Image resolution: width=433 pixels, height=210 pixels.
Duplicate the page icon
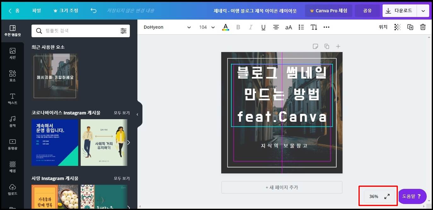327,46
